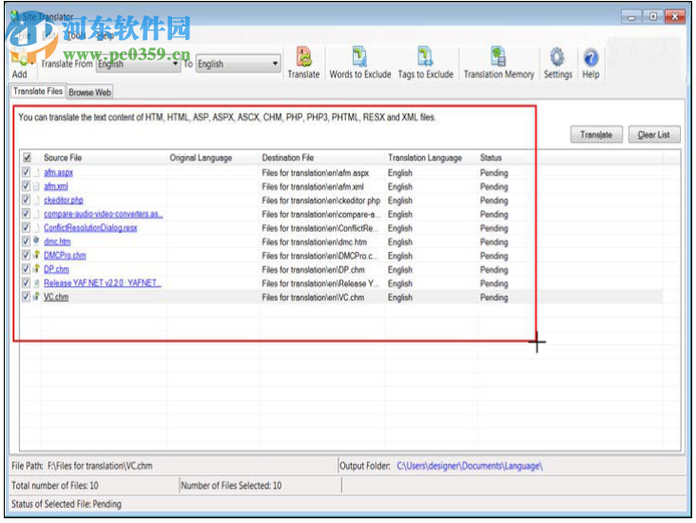Click the File Path 'F:\Files for translation\VC.chm'
Image resolution: width=696 pixels, height=523 pixels.
click(x=100, y=466)
